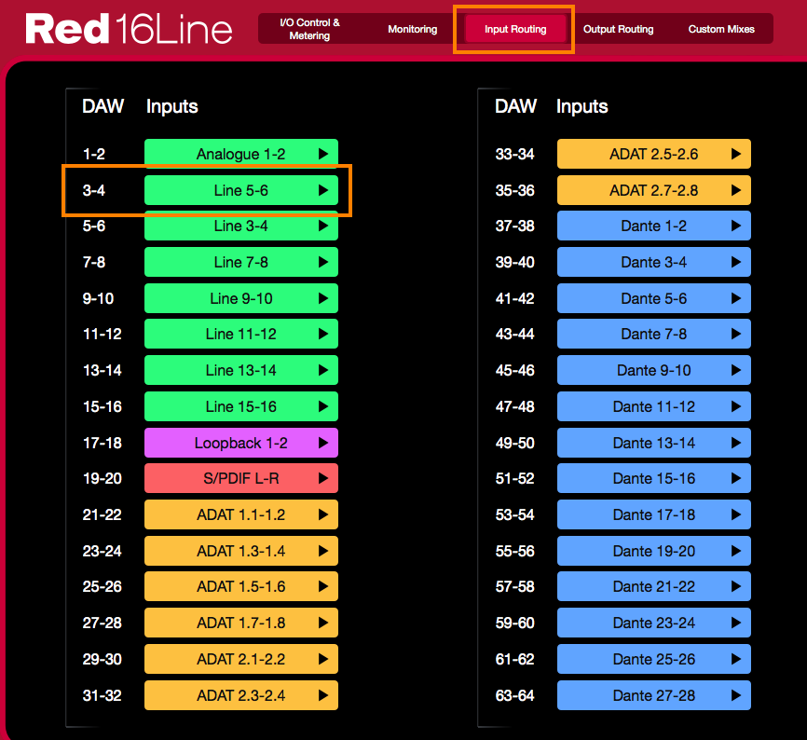Open the ADAT 2.1-2.2 input dropdown
This screenshot has height=740, width=807.
(240, 659)
